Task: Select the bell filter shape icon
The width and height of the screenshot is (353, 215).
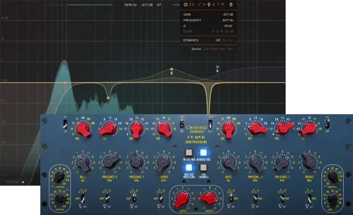Action: tap(209, 4)
